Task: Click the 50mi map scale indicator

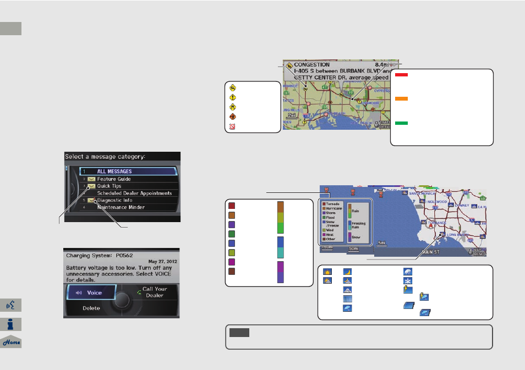Action: tap(353, 248)
